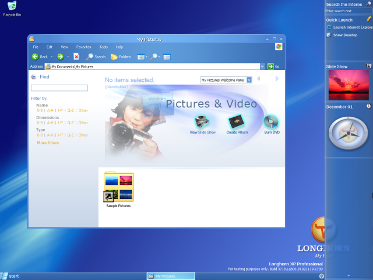Click the Create Album icon
373x280 pixels.
tap(237, 122)
